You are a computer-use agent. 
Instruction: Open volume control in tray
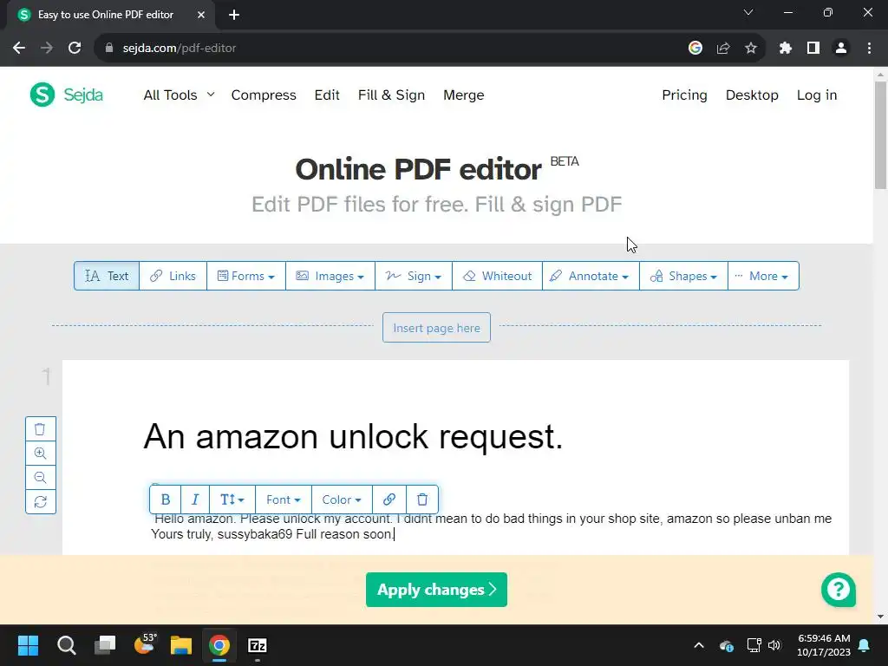(x=774, y=645)
